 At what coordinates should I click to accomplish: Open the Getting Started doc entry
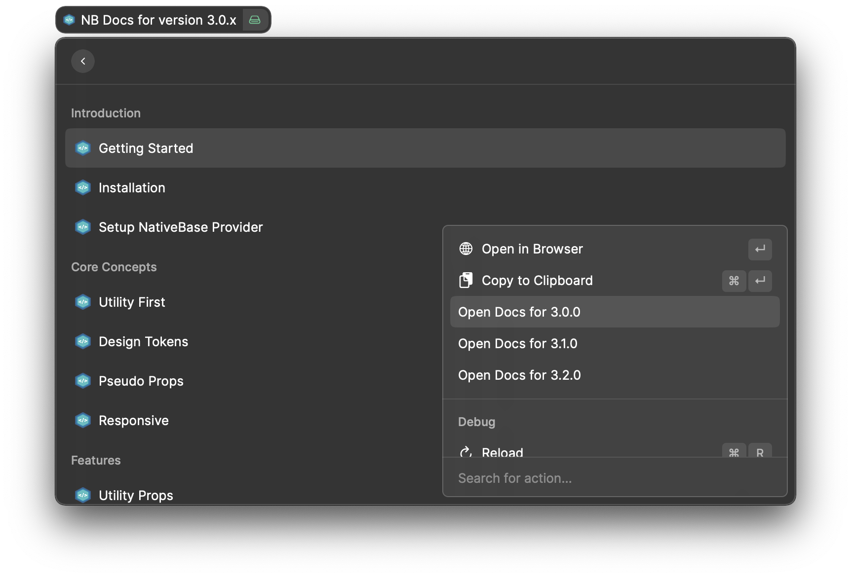pyautogui.click(x=425, y=148)
